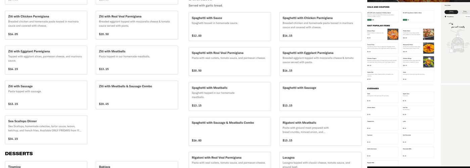The height and width of the screenshot is (168, 470).
Task: Open Ziti with Chicken Parmigiana item
Action: click(x=46, y=25)
